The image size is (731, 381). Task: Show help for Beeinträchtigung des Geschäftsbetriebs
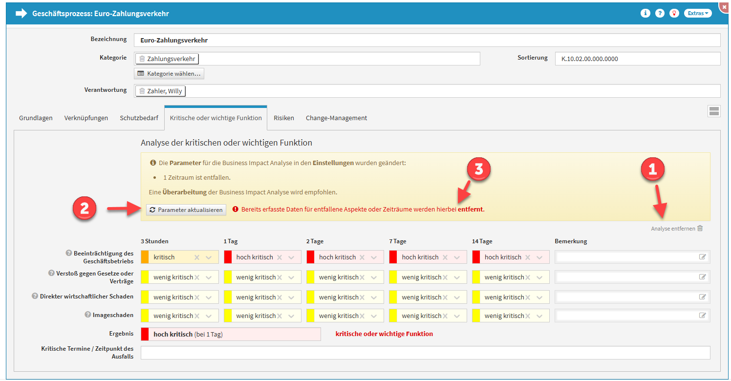(69, 253)
